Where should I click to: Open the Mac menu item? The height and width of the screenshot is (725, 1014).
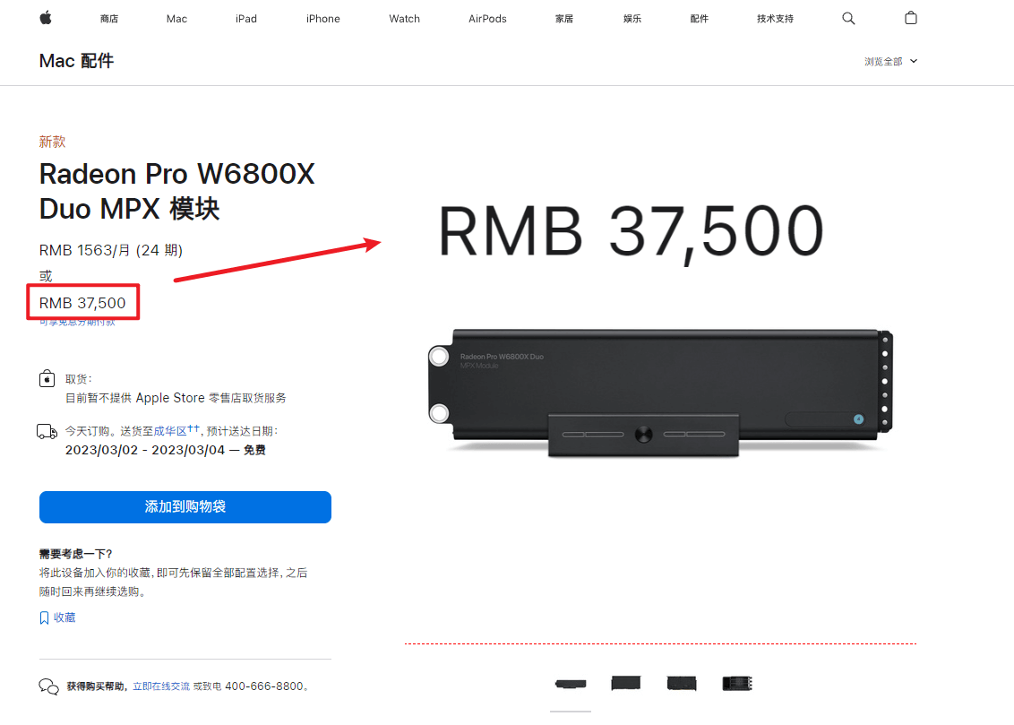(176, 19)
